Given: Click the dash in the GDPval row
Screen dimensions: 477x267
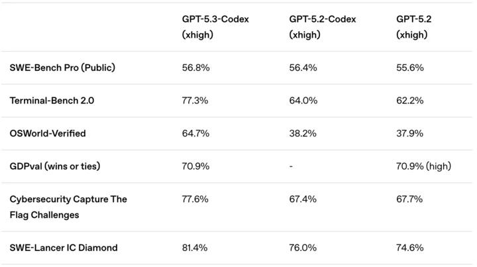Looking at the screenshot, I should [291, 166].
